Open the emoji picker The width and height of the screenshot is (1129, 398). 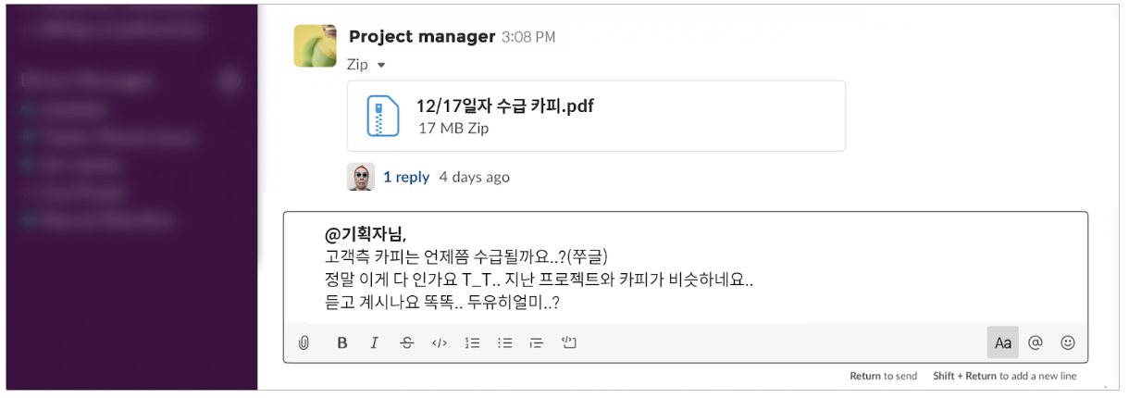tap(1068, 342)
